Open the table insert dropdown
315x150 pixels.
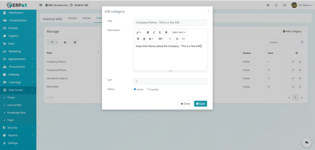(x=160, y=39)
